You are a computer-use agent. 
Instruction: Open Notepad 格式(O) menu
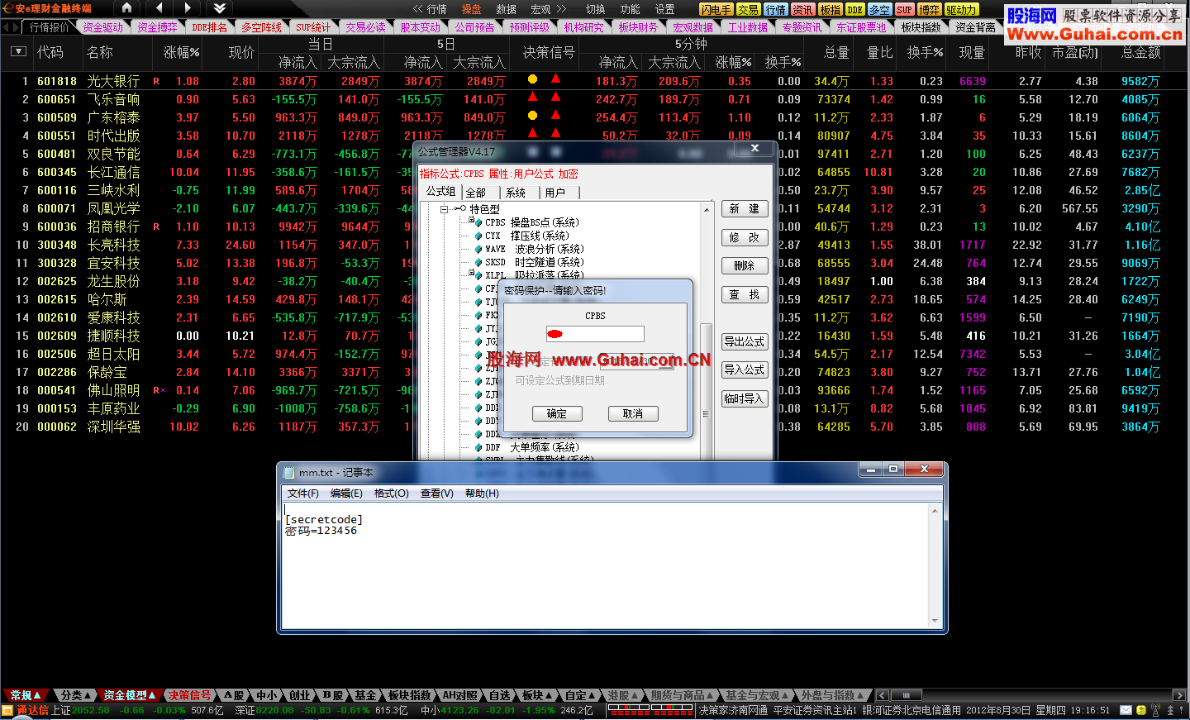(x=392, y=494)
